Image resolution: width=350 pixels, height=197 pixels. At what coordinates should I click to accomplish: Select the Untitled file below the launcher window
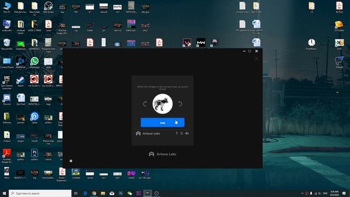click(76, 173)
